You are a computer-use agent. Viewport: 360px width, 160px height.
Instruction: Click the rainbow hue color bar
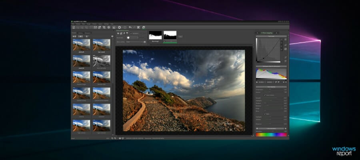coord(271,134)
